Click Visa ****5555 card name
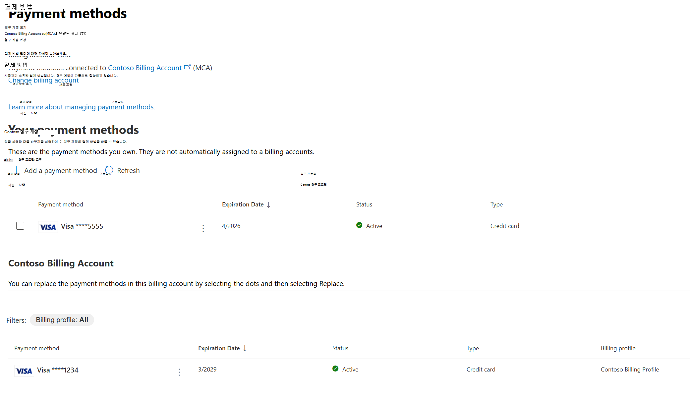Viewport: 690px width, 399px height. [82, 226]
